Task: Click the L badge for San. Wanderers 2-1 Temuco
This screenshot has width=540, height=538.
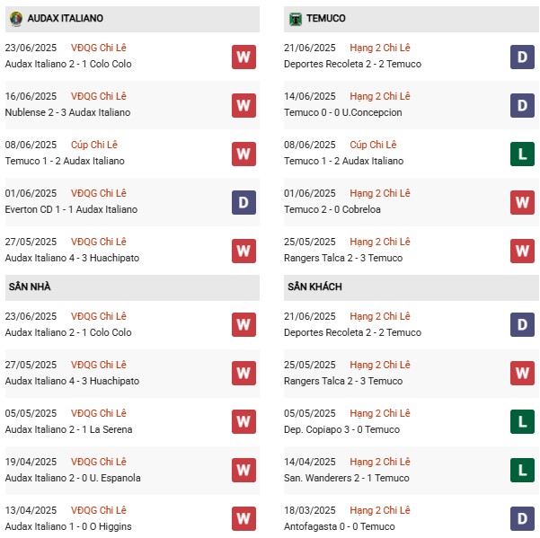Action: [x=522, y=470]
